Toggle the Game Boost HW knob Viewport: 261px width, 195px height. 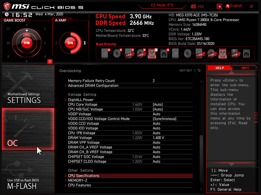[x=27, y=43]
